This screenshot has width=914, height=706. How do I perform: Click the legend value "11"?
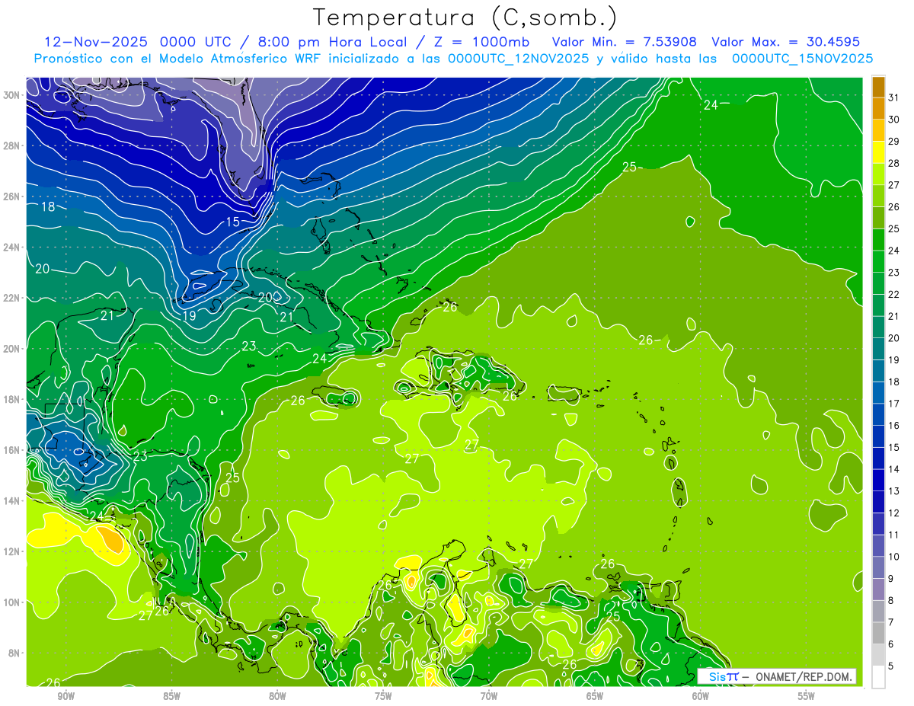(894, 535)
